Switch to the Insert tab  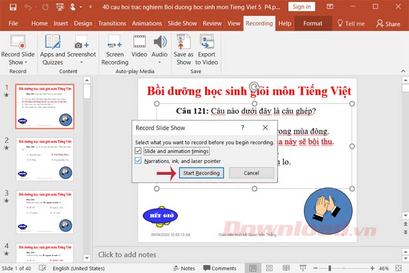click(x=61, y=24)
